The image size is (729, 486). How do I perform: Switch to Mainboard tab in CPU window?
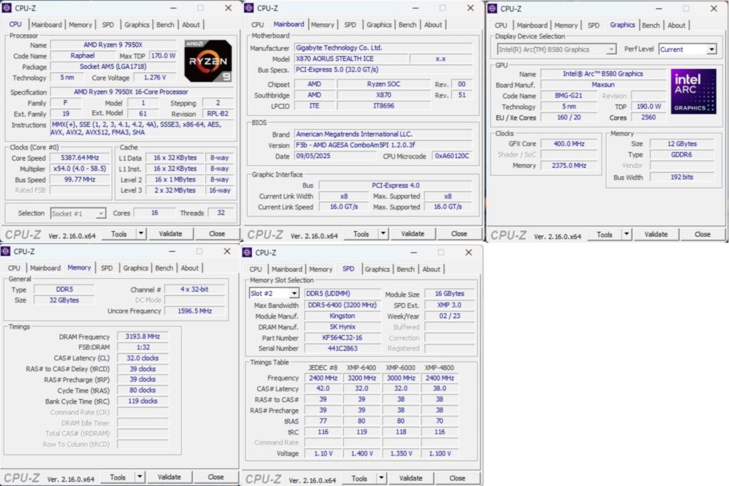[46, 25]
